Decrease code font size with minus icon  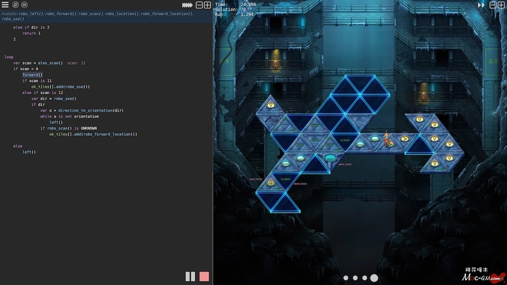click(x=199, y=5)
